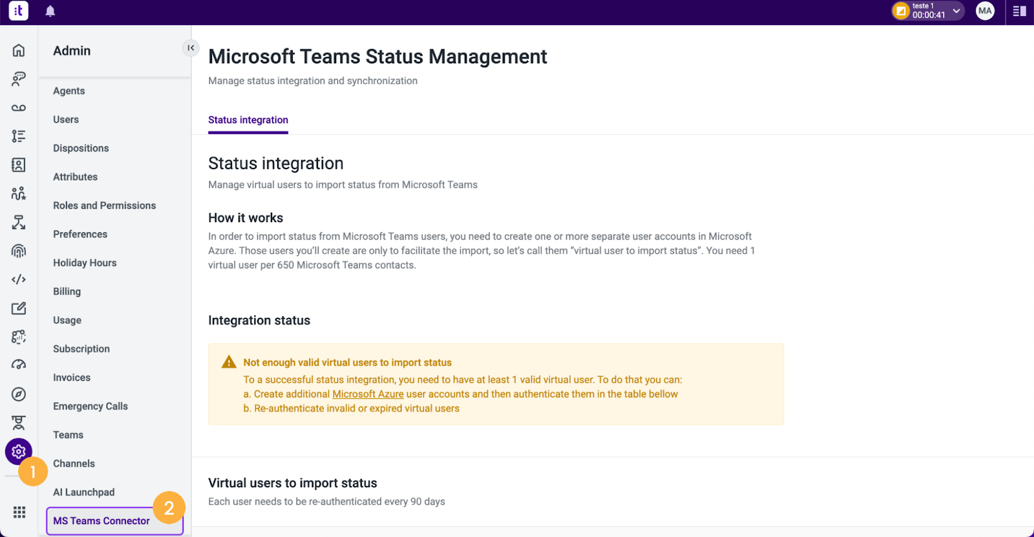Click 'Not enough valid virtual users' alert title
The image size is (1034, 537).
348,363
